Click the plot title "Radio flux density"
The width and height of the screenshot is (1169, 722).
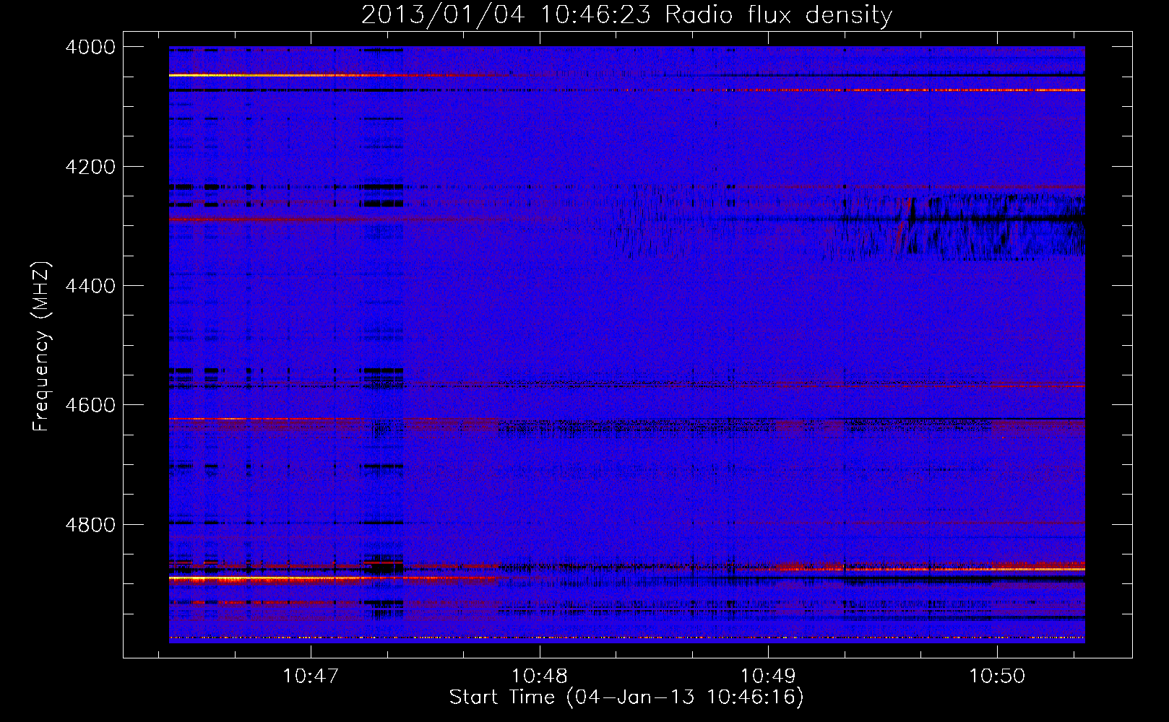coord(779,15)
